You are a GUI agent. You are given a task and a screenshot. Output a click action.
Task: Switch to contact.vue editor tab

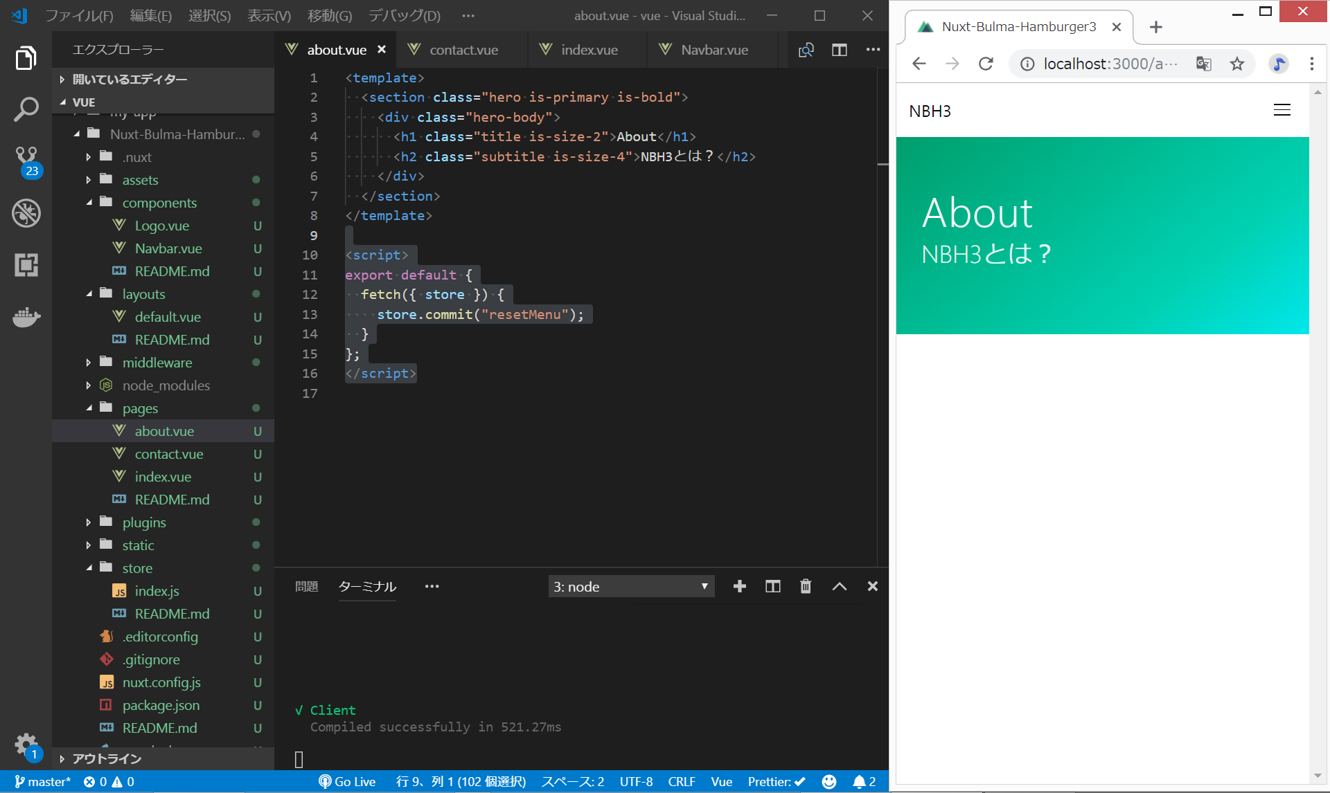463,50
